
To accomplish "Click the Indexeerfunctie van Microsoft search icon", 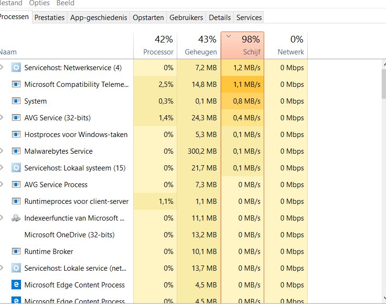I will coord(16,218).
